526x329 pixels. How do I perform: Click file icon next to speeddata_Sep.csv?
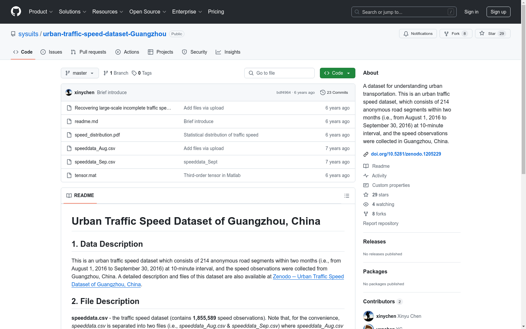(69, 162)
